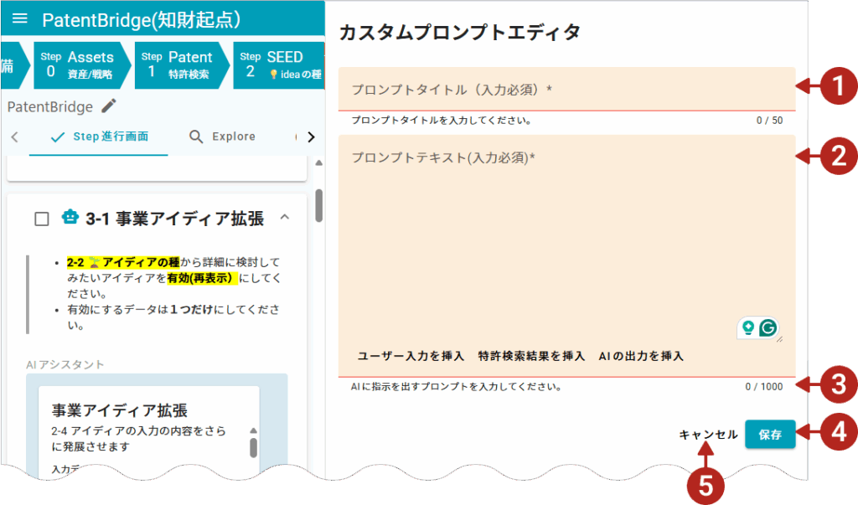858x505 pixels.
Task: Click キャンセル to cancel editing
Action: tap(708, 435)
